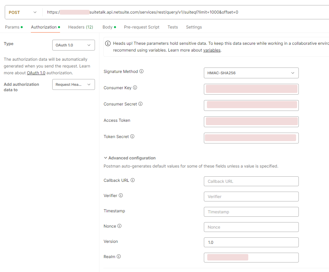The width and height of the screenshot is (329, 272).
Task: Click info icon next to Verifier
Action: click(x=121, y=196)
